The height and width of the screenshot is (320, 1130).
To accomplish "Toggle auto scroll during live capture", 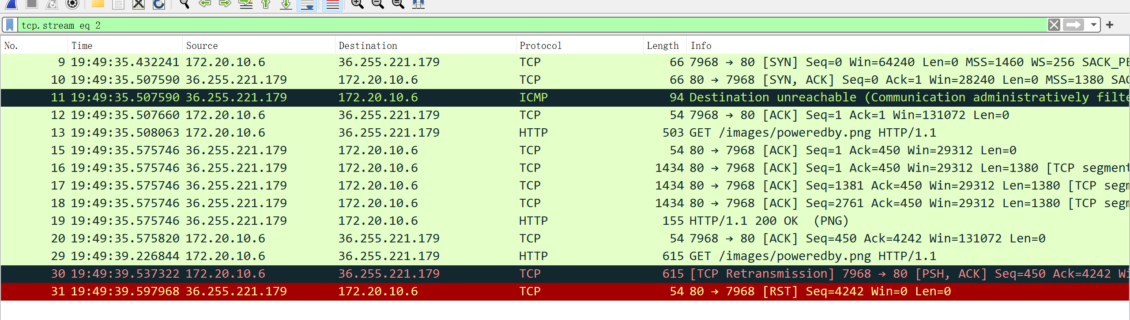I will (307, 4).
